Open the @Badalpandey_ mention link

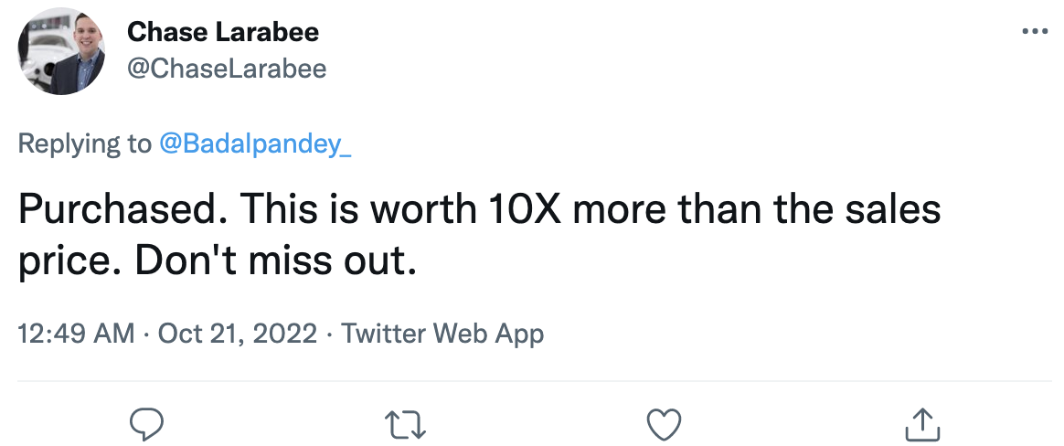point(255,144)
